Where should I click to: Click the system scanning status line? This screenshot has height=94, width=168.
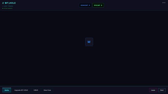pyautogui.click(x=7, y=8)
